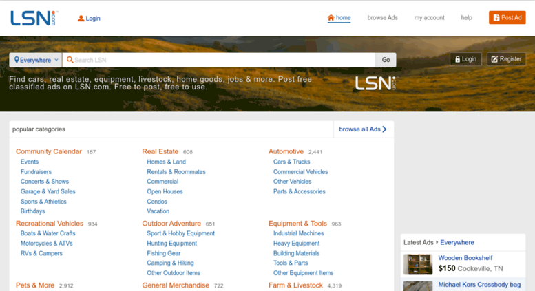Open the Pets & More category

(35, 285)
